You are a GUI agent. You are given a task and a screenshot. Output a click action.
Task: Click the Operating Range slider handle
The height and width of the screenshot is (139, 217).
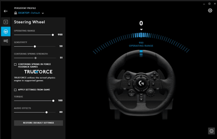tap(53, 35)
